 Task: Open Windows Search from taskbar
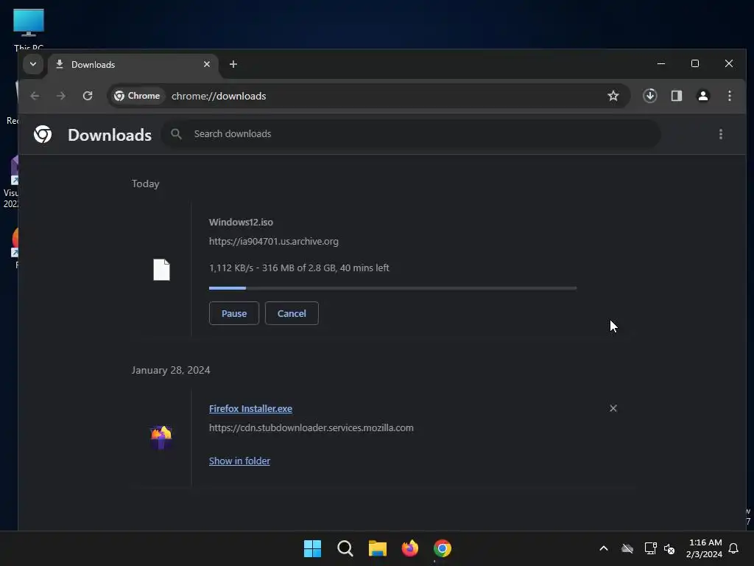click(345, 548)
